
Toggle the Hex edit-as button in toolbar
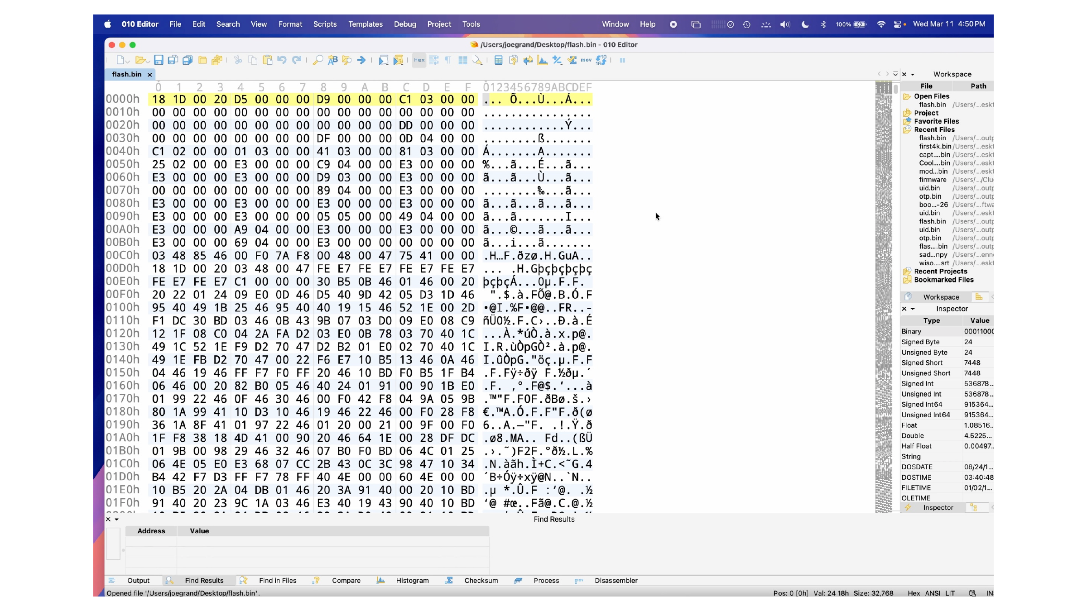tap(419, 60)
